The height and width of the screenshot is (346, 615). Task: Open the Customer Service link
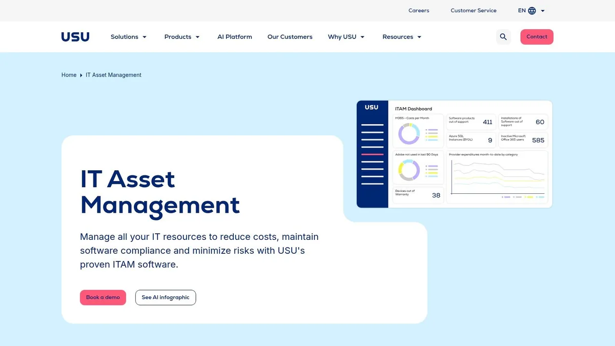(x=474, y=11)
